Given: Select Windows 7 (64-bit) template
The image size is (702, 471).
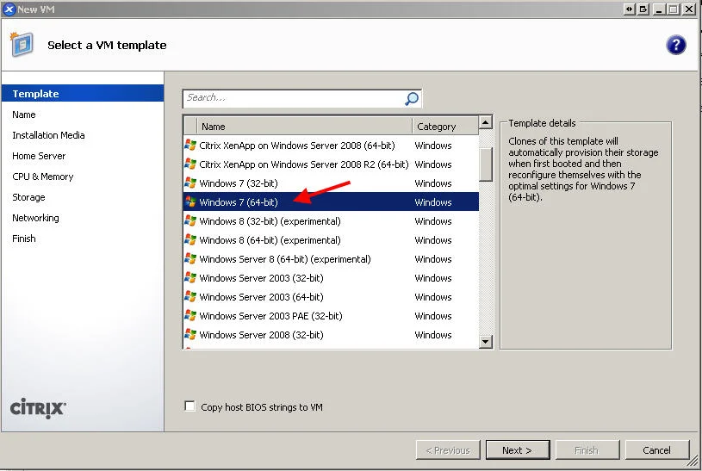Looking at the screenshot, I should (x=331, y=202).
